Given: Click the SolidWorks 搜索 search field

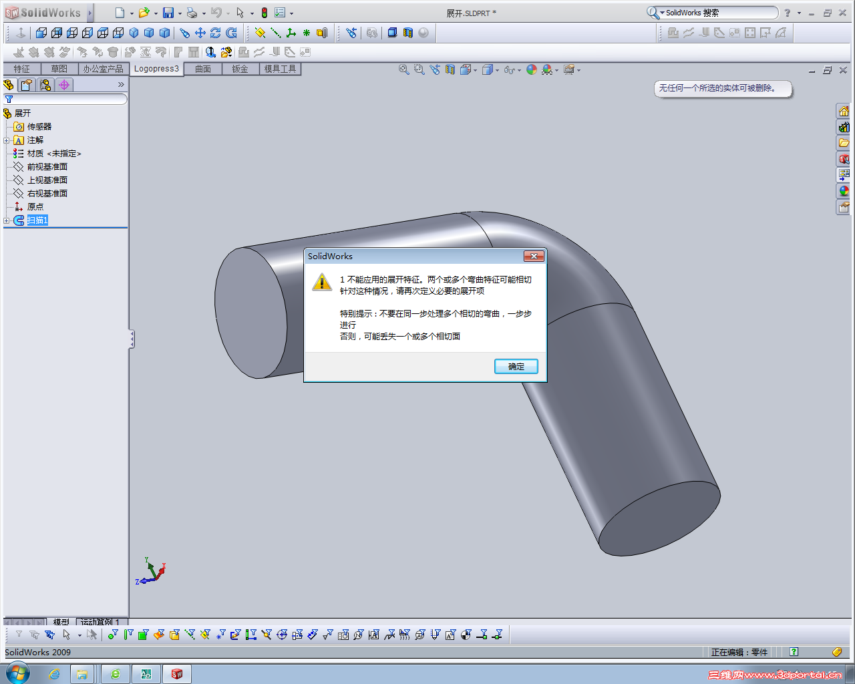Looking at the screenshot, I should point(720,13).
